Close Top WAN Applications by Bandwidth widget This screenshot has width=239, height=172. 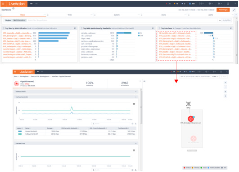pyautogui.click(x=153, y=28)
